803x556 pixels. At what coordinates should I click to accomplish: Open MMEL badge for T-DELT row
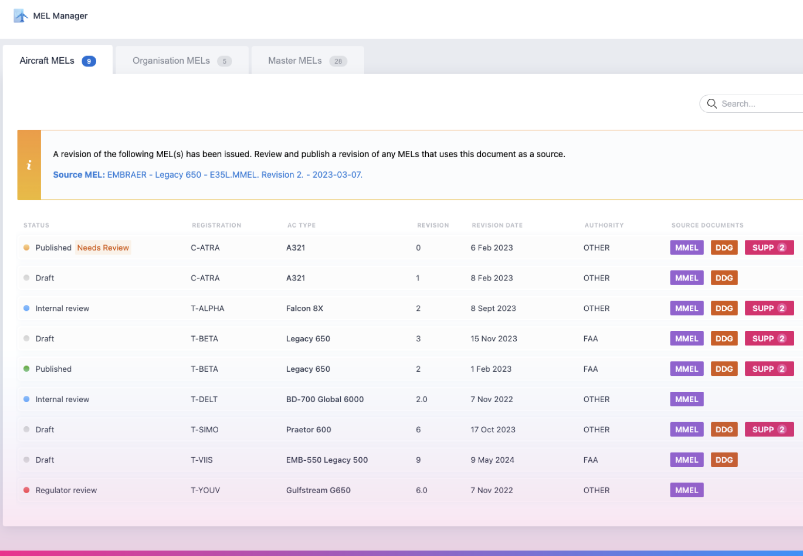point(686,399)
